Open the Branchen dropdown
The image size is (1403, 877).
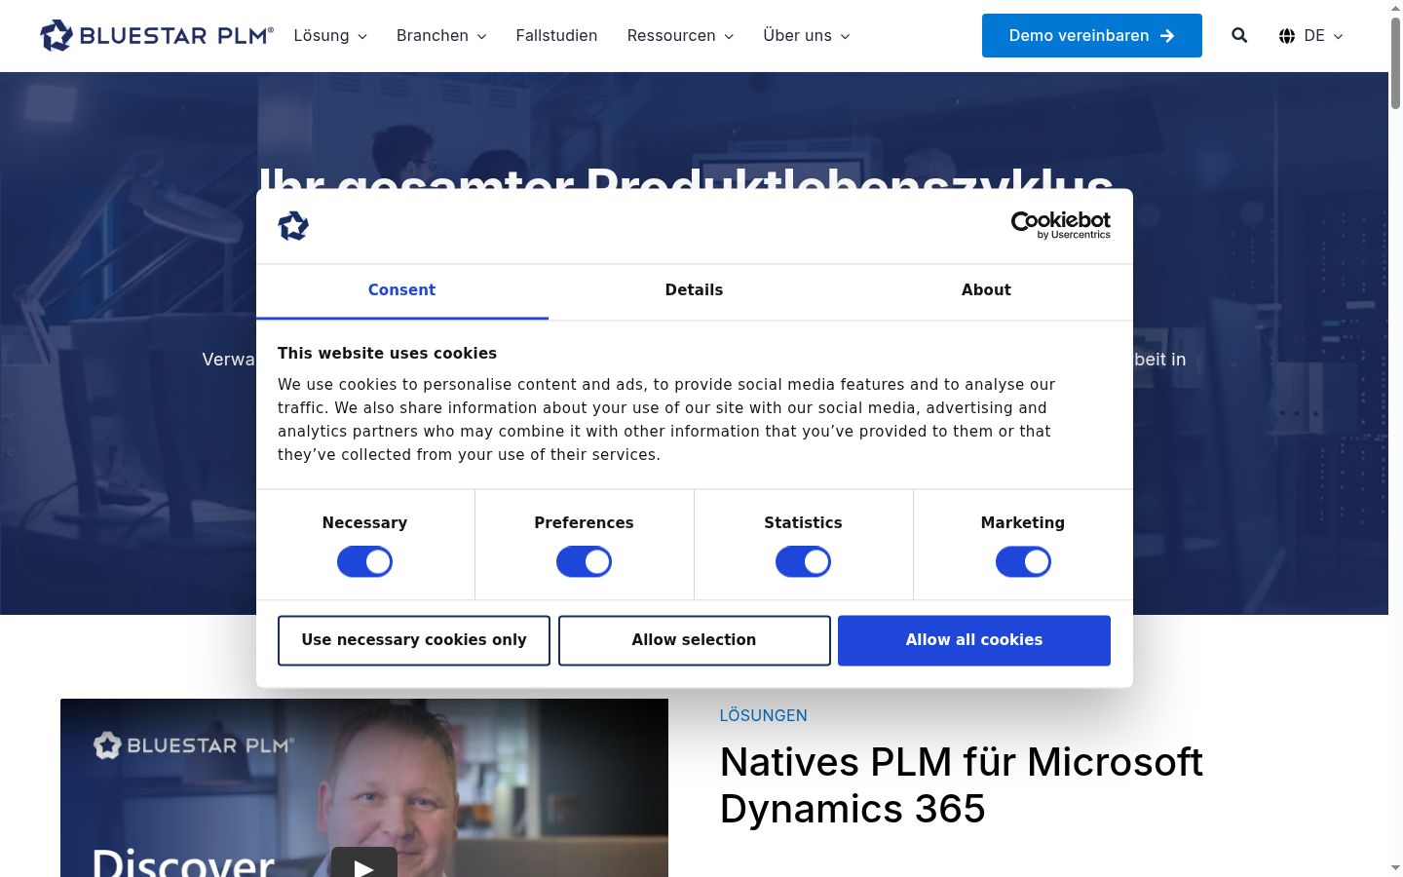coord(441,36)
